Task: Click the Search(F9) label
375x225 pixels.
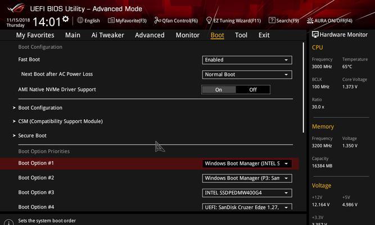Action: (287, 21)
